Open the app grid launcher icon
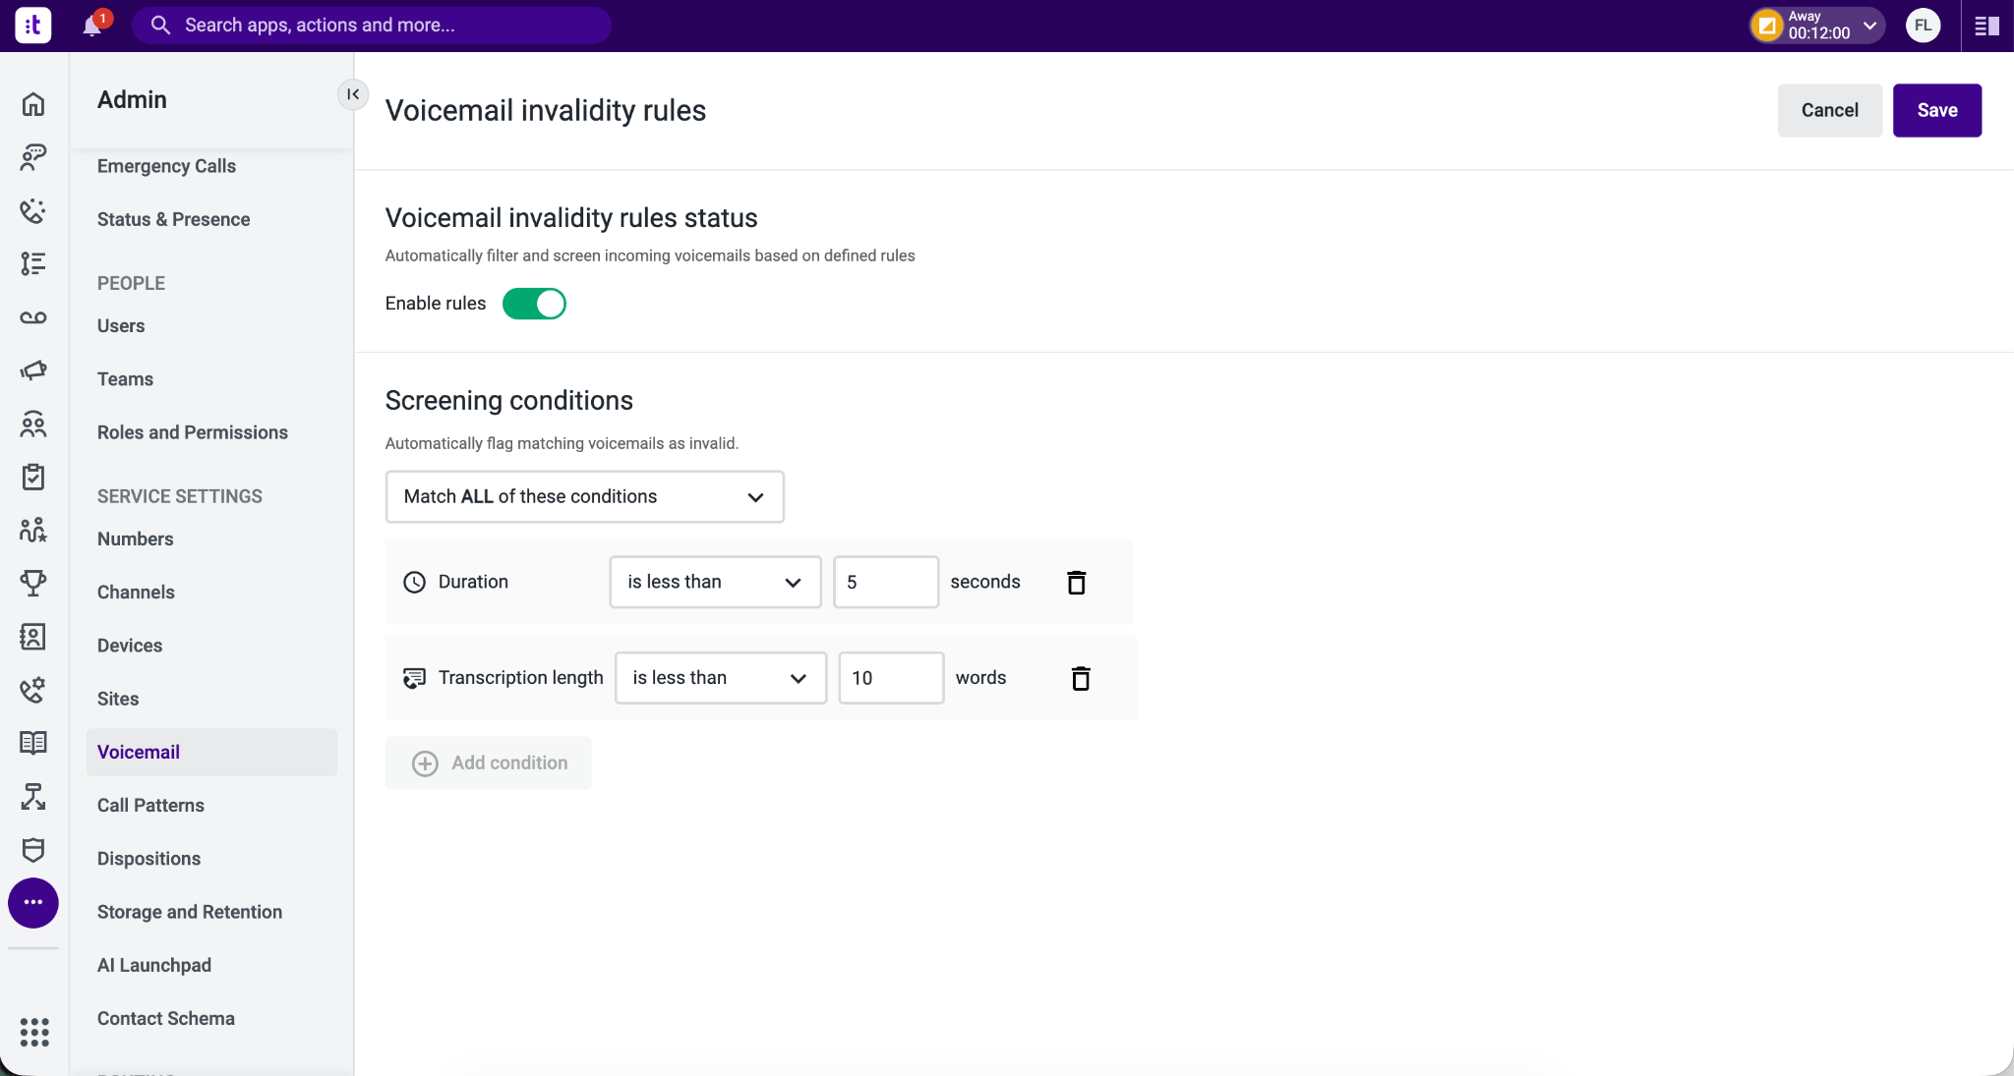2014x1076 pixels. point(34,1032)
